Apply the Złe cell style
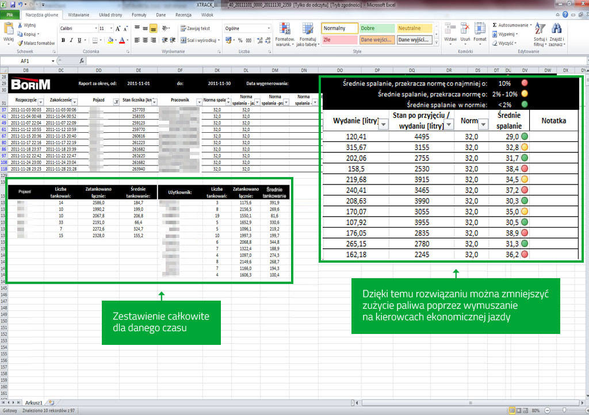 339,40
